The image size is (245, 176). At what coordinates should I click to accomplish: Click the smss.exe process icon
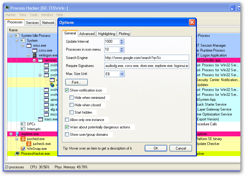[29, 45]
